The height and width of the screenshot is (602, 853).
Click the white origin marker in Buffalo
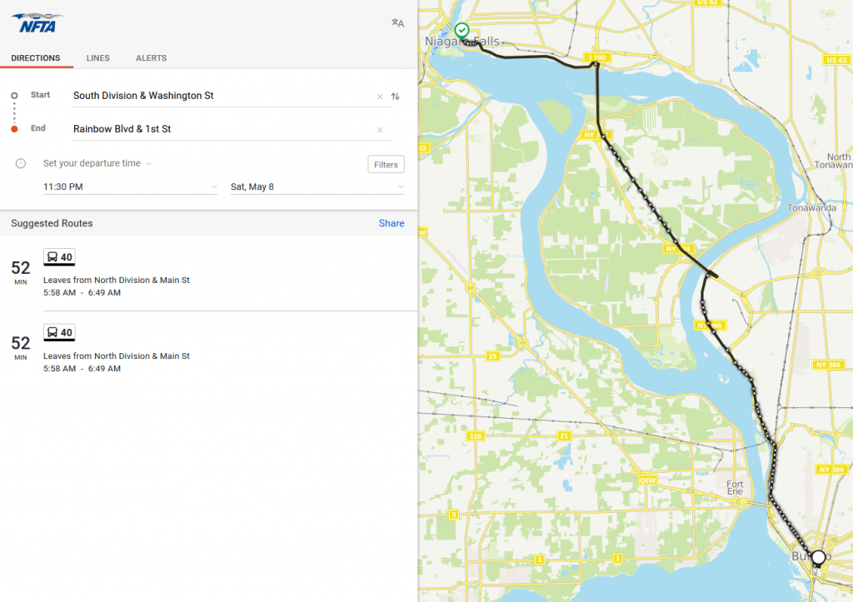click(819, 557)
